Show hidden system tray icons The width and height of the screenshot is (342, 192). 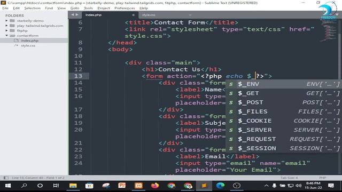click(x=266, y=186)
